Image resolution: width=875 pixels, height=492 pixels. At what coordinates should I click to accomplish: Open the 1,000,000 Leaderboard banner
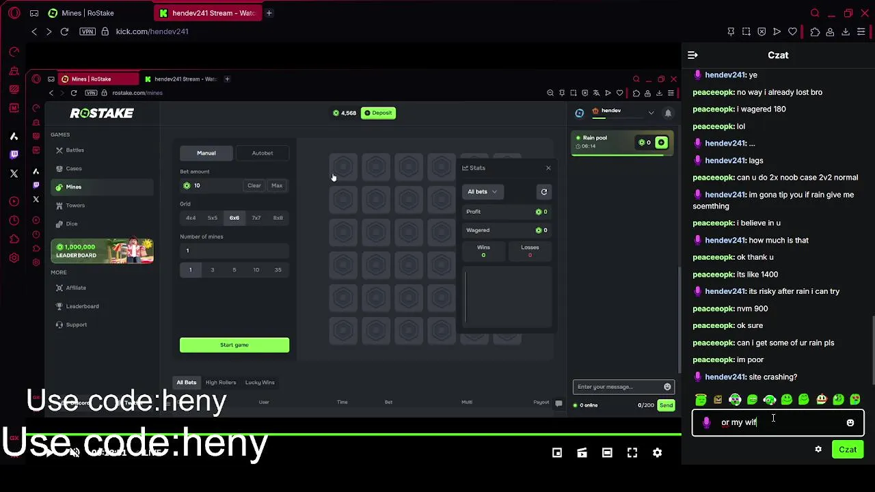point(102,251)
